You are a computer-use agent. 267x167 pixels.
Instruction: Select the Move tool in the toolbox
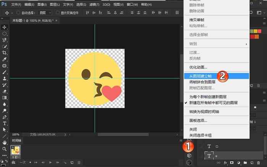pyautogui.click(x=5, y=27)
